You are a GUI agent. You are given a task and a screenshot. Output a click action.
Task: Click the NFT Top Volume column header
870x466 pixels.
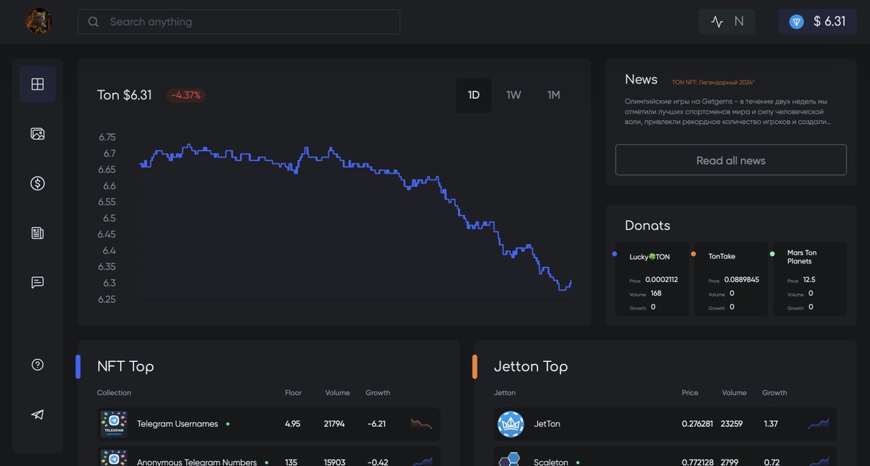(337, 393)
